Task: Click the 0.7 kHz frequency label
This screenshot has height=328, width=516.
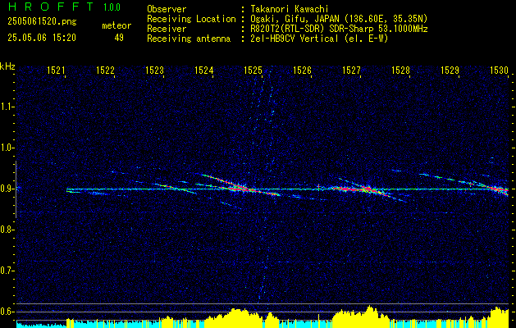Action: (7, 271)
